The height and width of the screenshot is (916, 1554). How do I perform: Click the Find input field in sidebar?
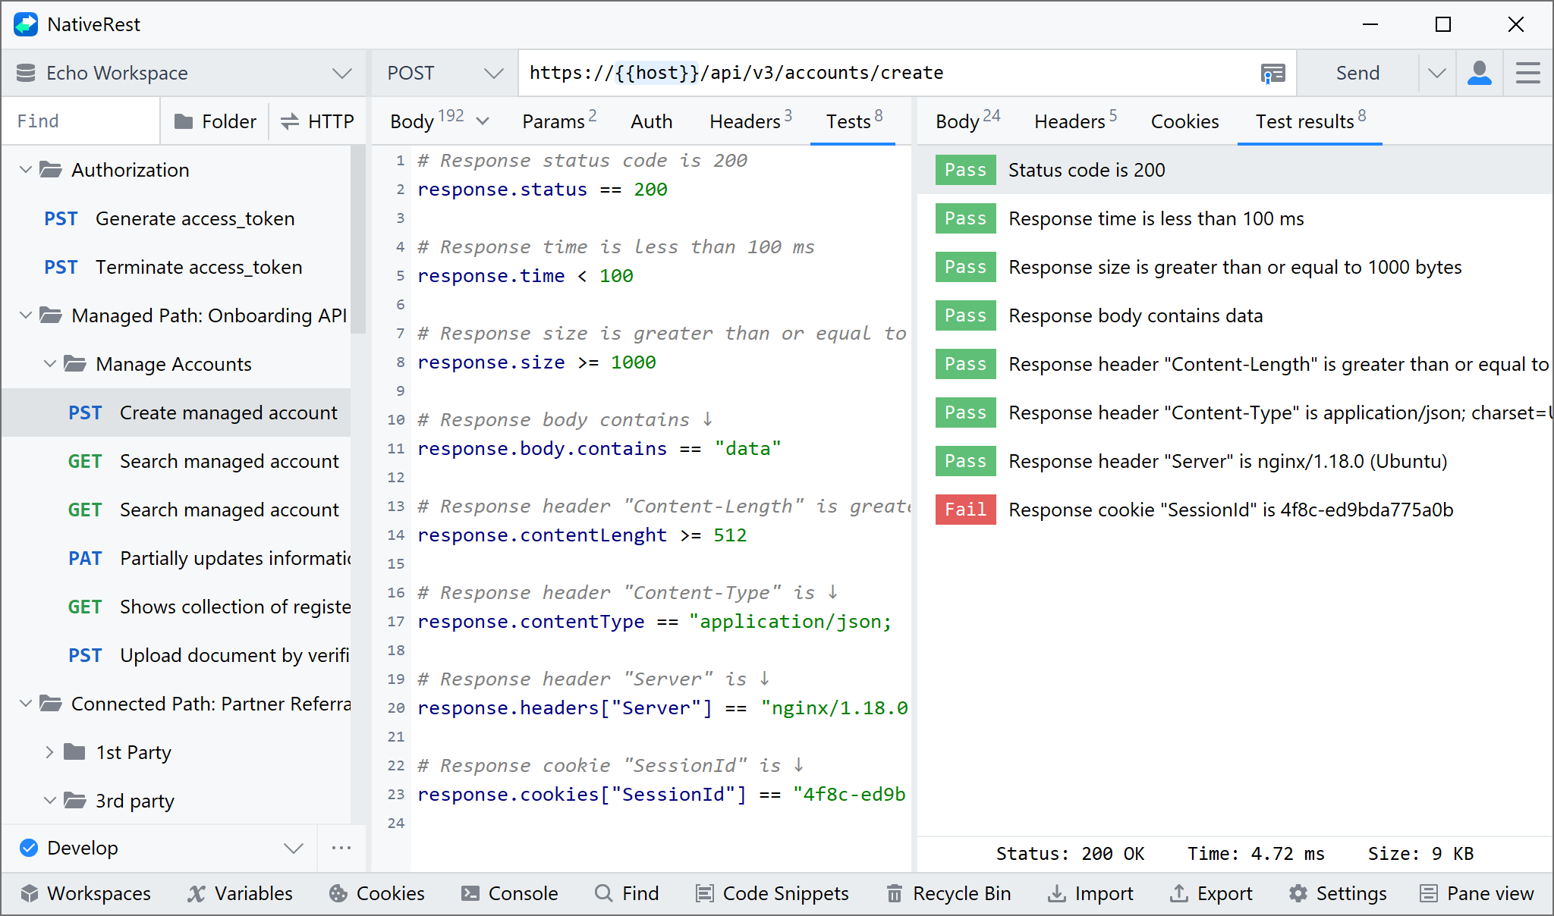point(82,121)
